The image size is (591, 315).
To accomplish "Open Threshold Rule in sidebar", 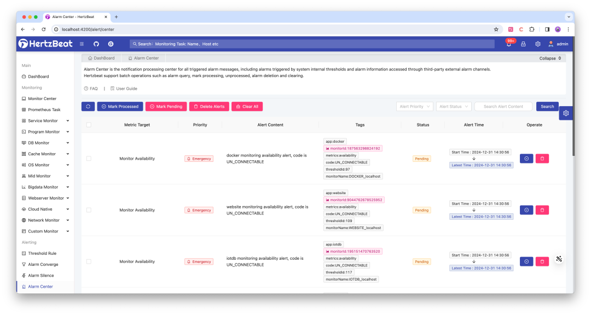I will (x=42, y=253).
